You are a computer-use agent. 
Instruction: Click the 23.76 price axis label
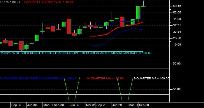(x=177, y=38)
